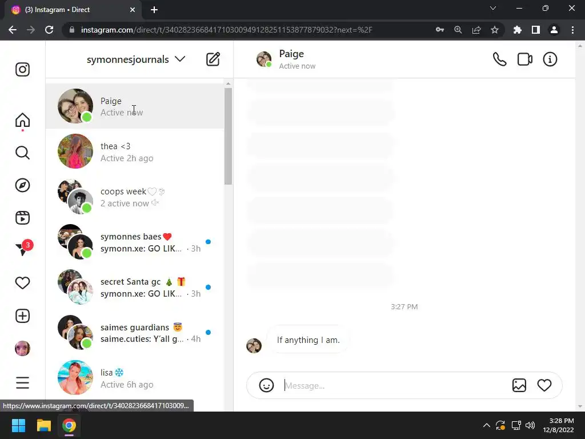
Task: Open a new Chrome tab
Action: (154, 10)
